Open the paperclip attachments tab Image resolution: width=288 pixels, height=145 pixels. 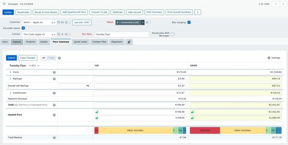(x=129, y=42)
